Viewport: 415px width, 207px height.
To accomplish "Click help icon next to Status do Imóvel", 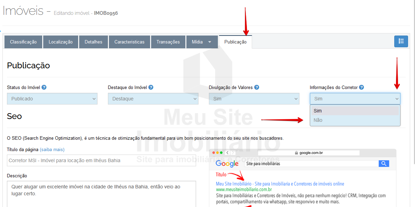I will (x=44, y=88).
